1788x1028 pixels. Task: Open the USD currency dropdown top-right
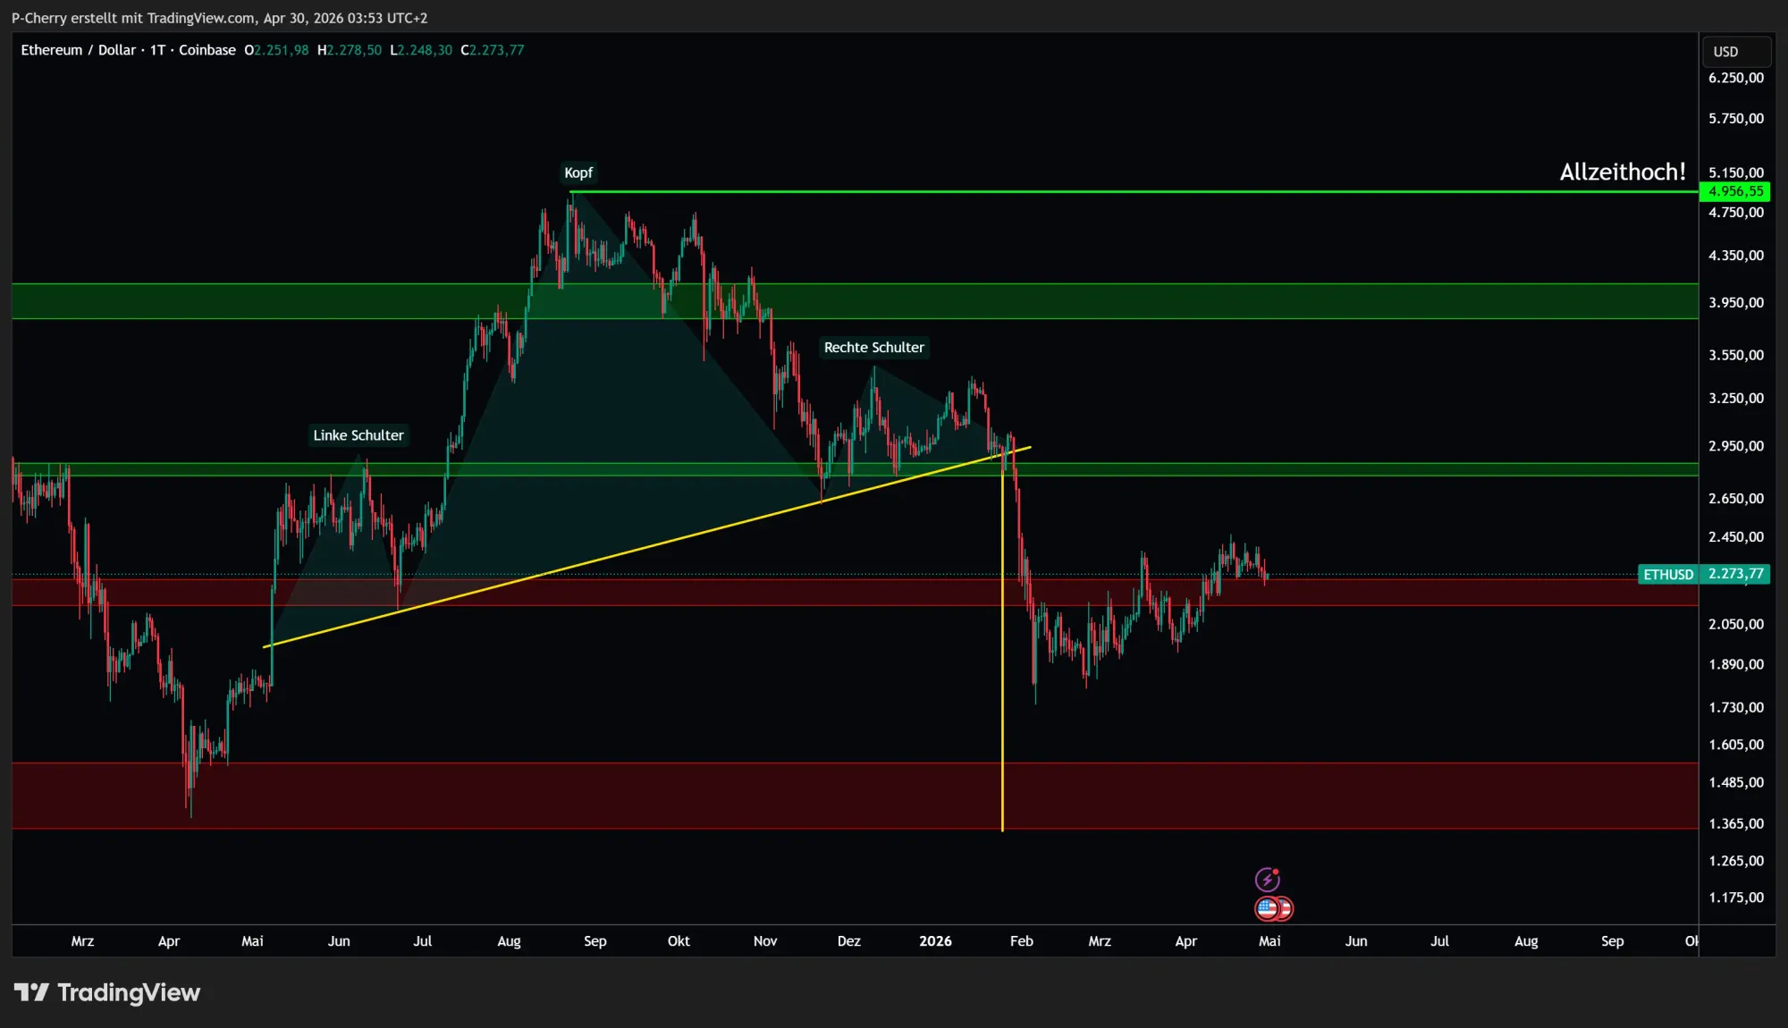tap(1735, 51)
